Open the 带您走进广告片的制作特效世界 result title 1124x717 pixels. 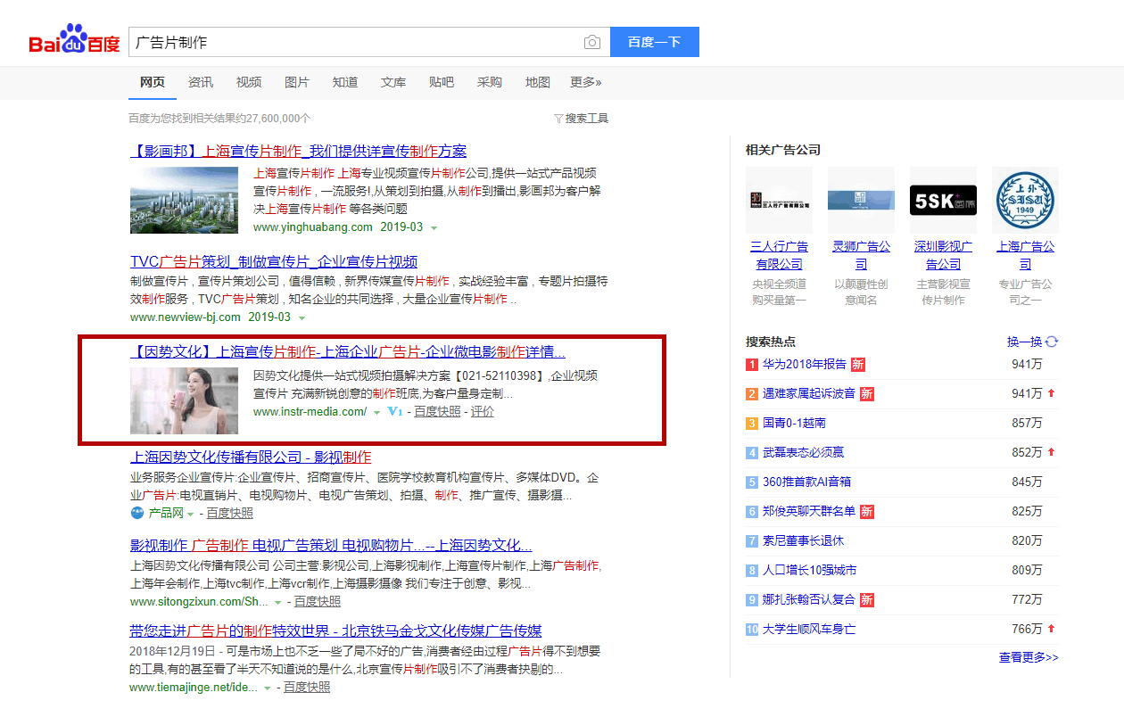(x=335, y=630)
